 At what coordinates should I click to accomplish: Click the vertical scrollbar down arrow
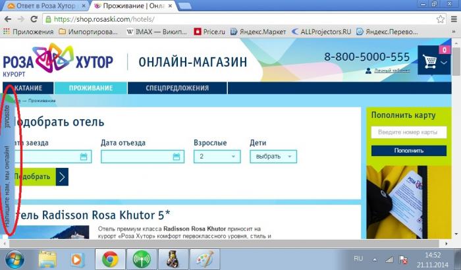[456, 234]
